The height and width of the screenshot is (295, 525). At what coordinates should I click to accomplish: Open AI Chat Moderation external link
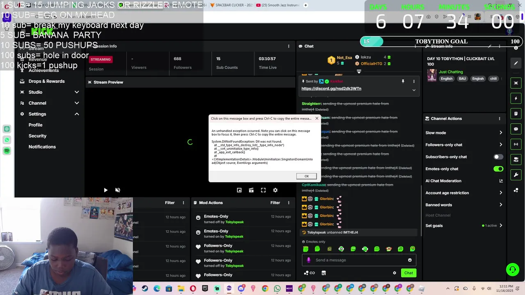(x=501, y=181)
